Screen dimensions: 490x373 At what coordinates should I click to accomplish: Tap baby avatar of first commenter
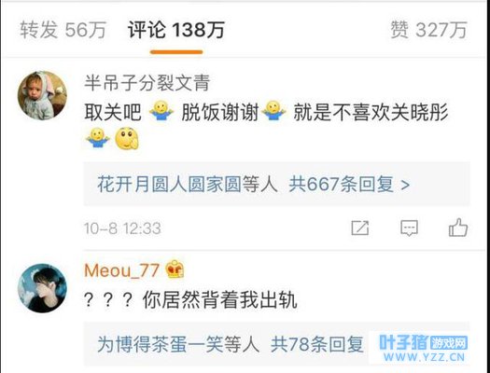(42, 95)
